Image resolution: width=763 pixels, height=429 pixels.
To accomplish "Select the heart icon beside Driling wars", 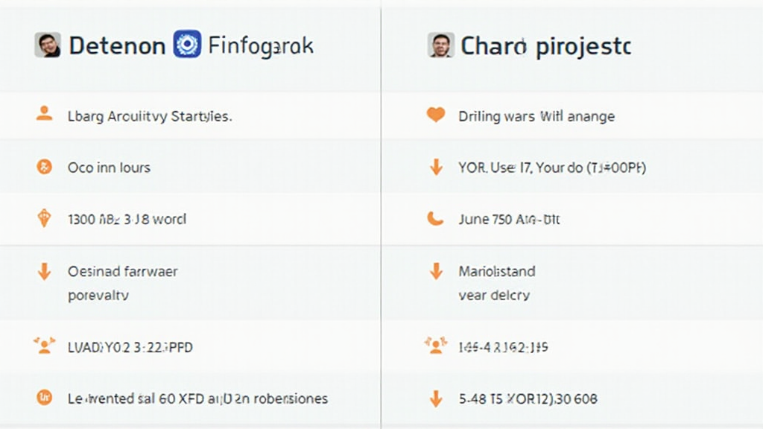I will [434, 115].
